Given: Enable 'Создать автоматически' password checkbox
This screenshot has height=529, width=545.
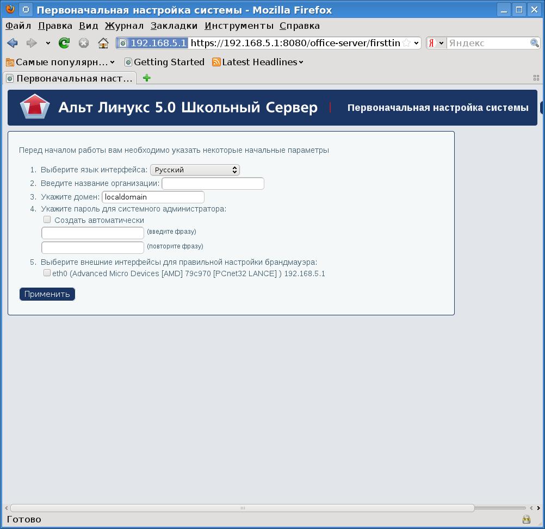Looking at the screenshot, I should point(47,220).
